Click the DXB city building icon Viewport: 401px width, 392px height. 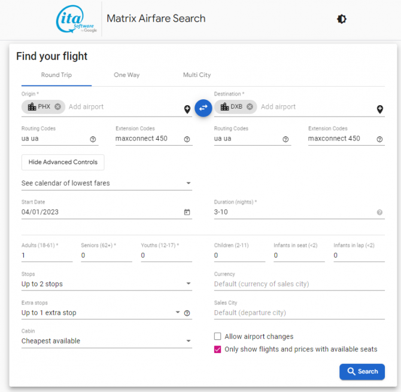tap(224, 106)
